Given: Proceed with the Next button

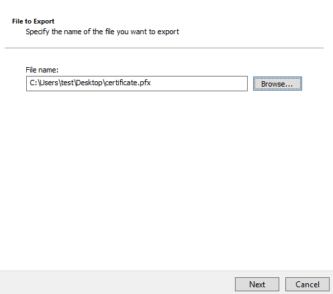Looking at the screenshot, I should [257, 285].
